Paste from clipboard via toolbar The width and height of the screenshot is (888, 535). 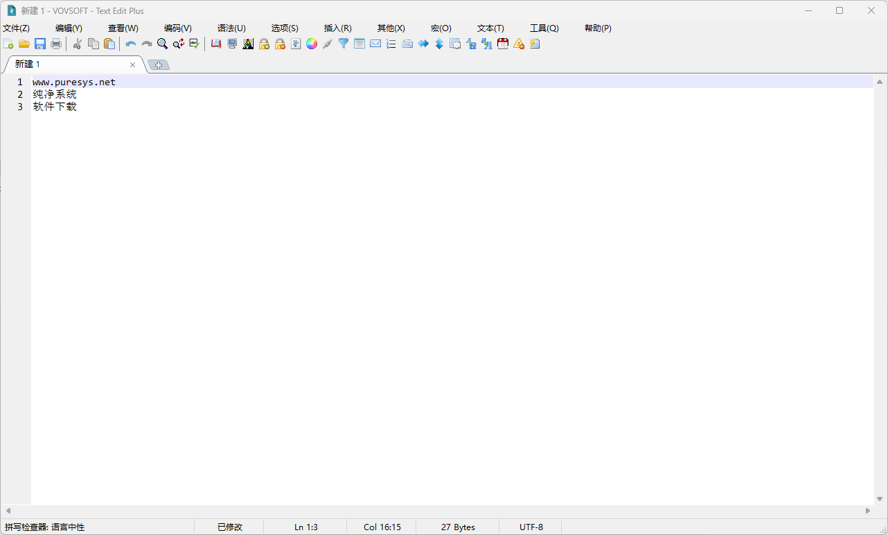click(109, 44)
